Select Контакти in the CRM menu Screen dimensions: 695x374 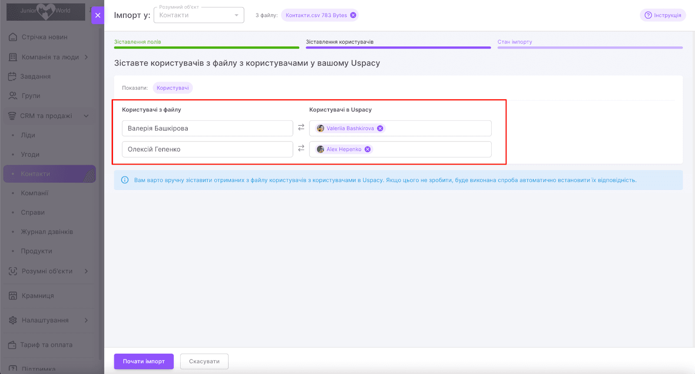[x=50, y=174]
